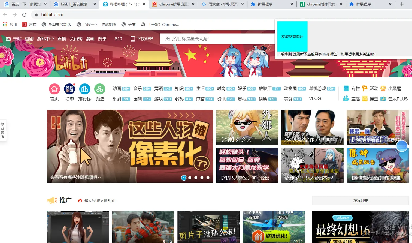Open the 京东 bookmark

click(29, 25)
